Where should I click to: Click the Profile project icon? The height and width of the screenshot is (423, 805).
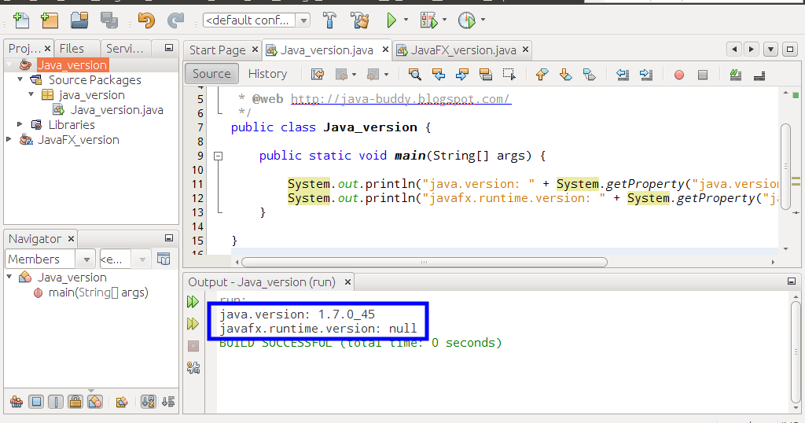(x=467, y=20)
